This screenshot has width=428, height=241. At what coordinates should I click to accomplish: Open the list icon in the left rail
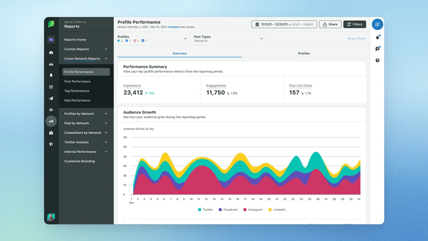(x=51, y=87)
